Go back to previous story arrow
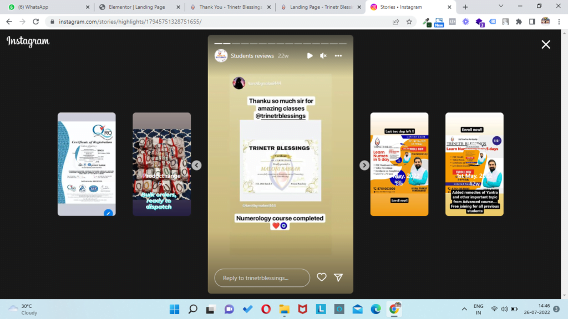The width and height of the screenshot is (568, 319). [x=196, y=165]
